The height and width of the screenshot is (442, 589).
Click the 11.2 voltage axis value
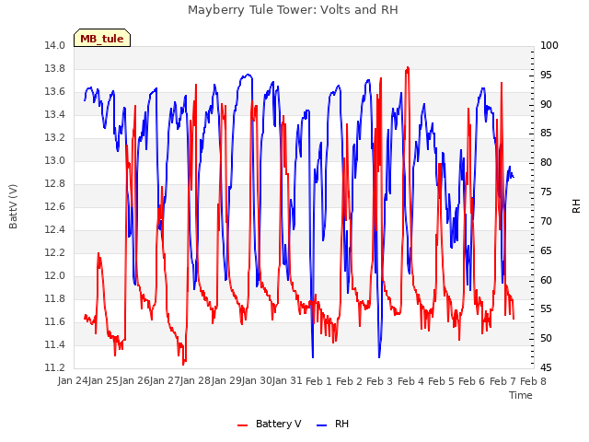[55, 368]
